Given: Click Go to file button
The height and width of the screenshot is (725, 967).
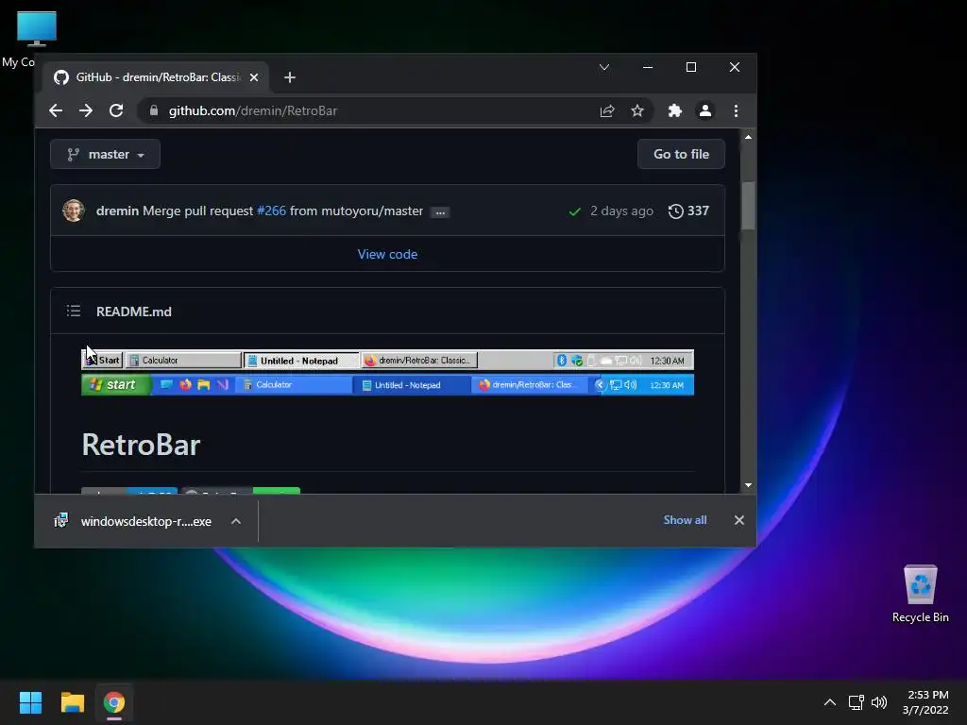Looking at the screenshot, I should tap(681, 154).
